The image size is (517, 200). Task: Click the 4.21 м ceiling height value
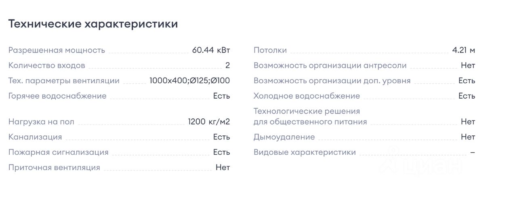(x=464, y=50)
